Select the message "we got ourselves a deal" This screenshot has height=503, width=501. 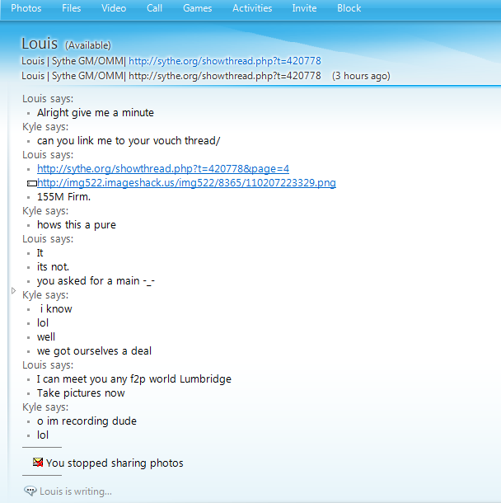pyautogui.click(x=94, y=351)
